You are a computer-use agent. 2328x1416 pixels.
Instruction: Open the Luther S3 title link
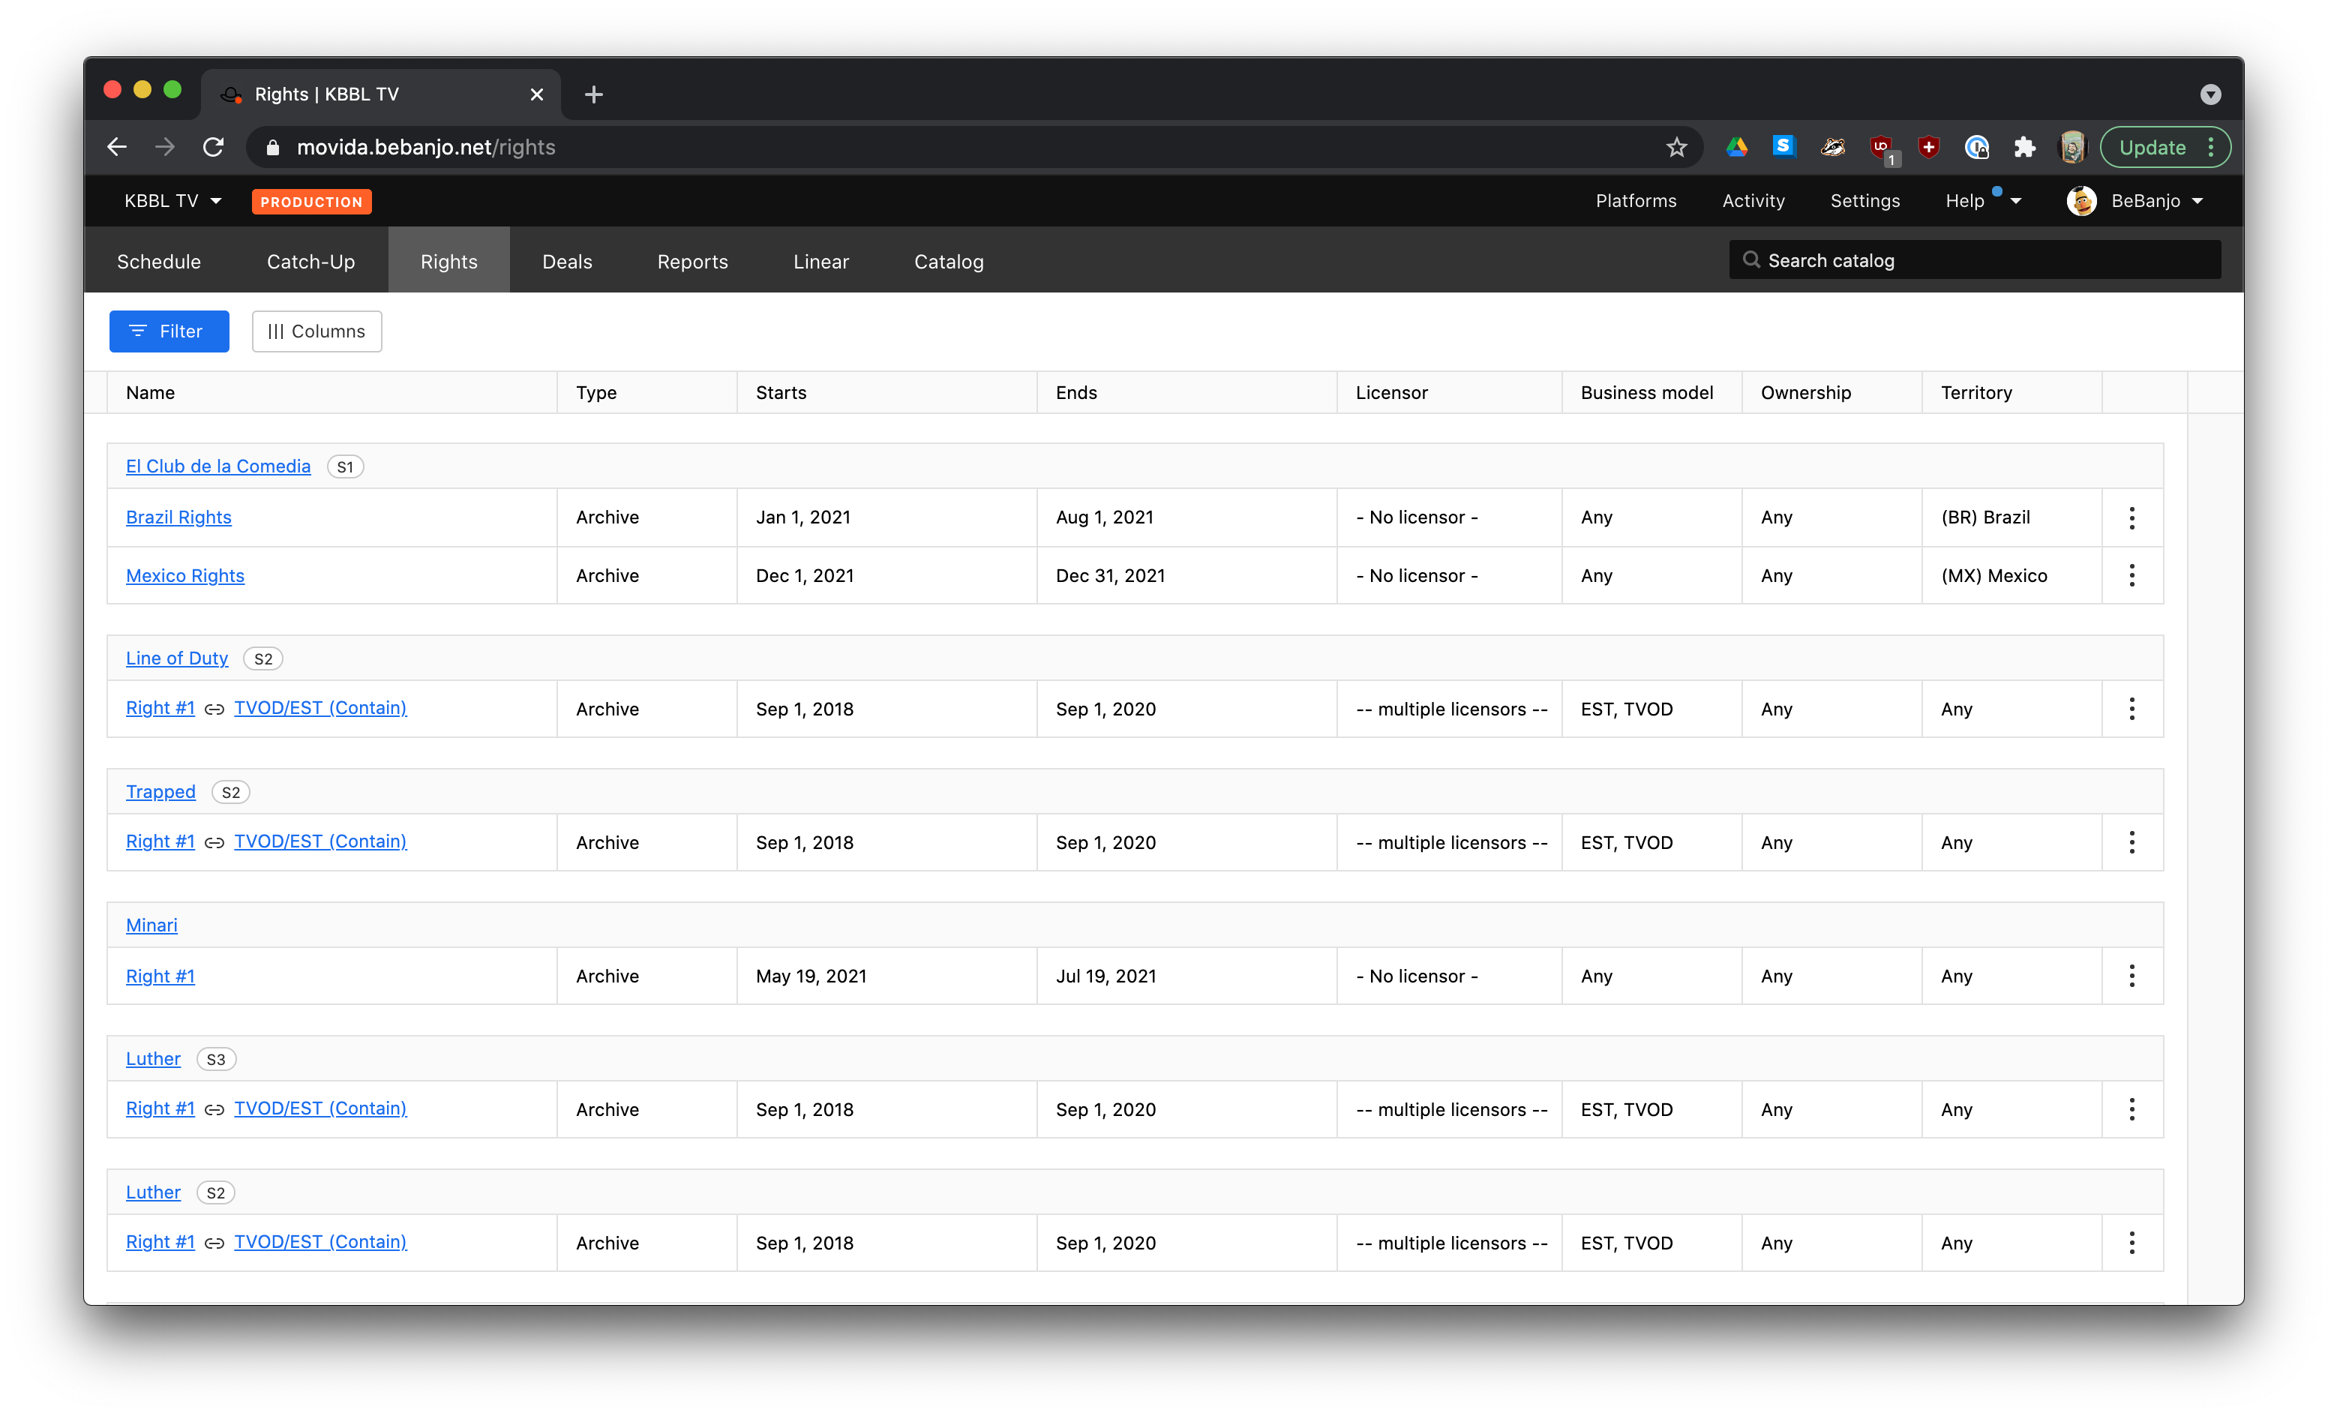[x=153, y=1059]
